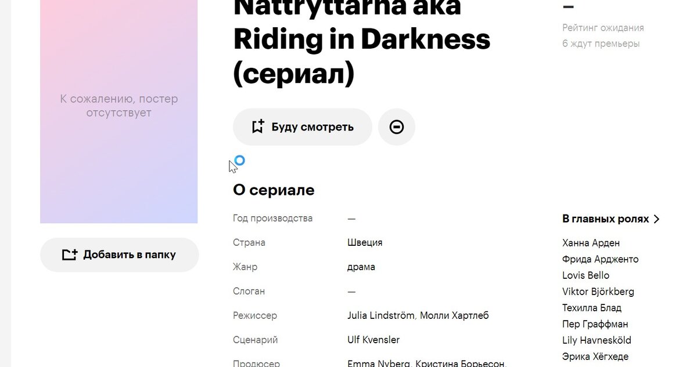Screen dimensions: 697x367
Task: Select Viktor Björkberg in the cast list
Action: (598, 292)
